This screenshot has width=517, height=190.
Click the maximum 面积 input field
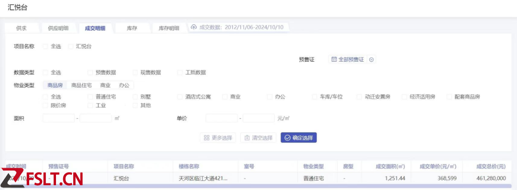coord(96,118)
